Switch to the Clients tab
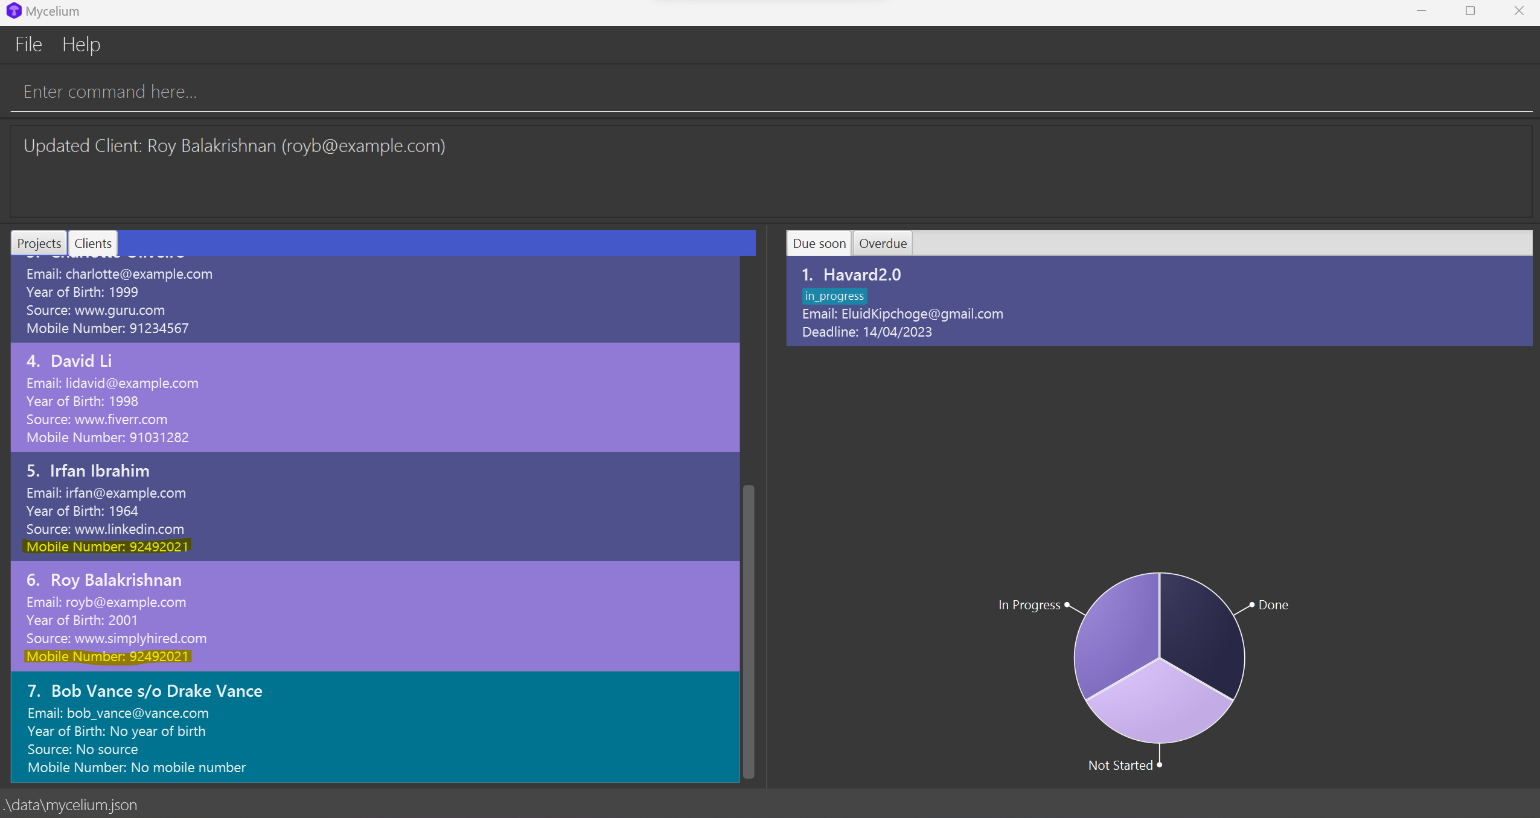The width and height of the screenshot is (1540, 818). 93,243
